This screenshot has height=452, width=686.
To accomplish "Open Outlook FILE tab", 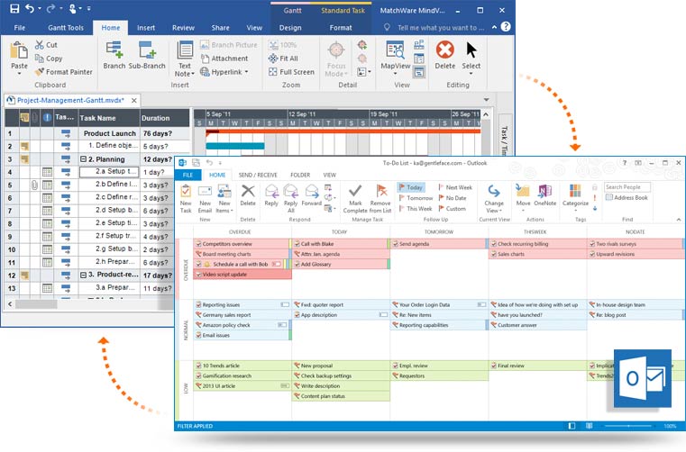I will (x=188, y=175).
